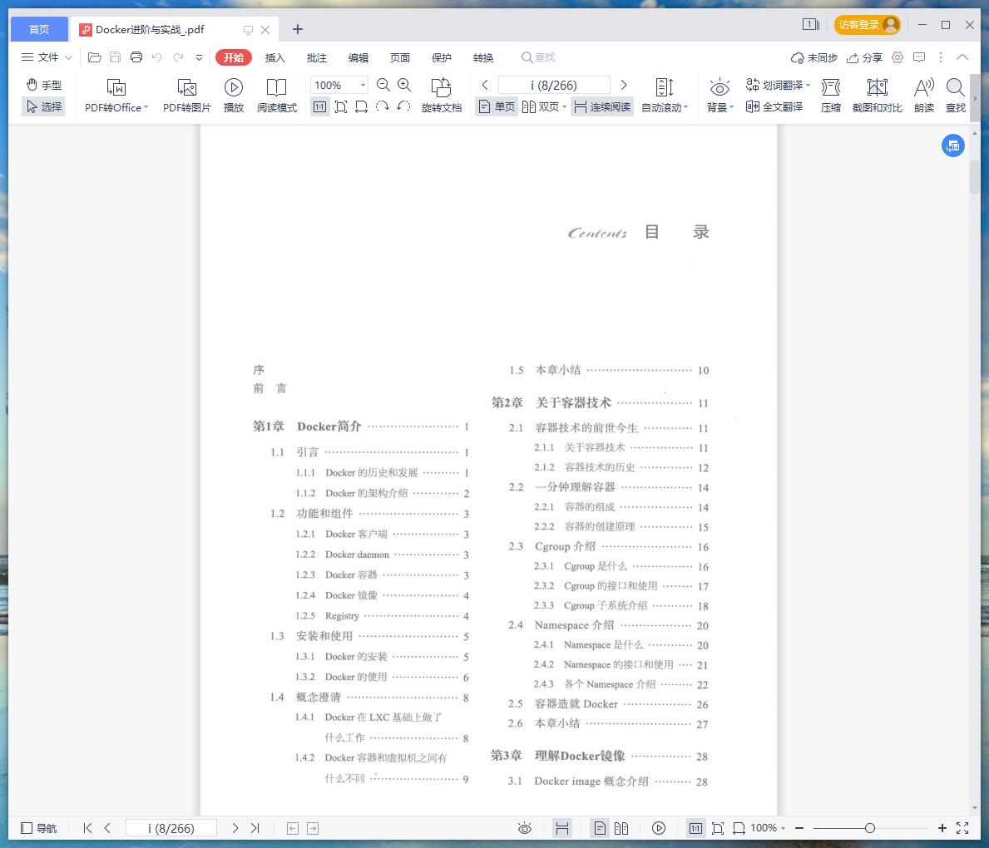Activate the Select tool
This screenshot has width=989, height=848.
[x=43, y=106]
